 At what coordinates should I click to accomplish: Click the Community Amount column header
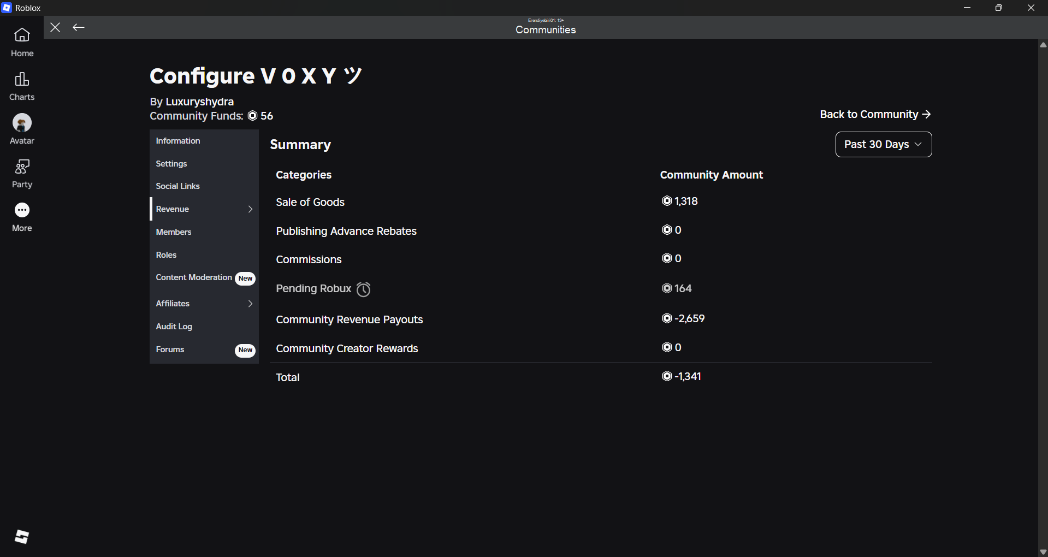click(712, 175)
